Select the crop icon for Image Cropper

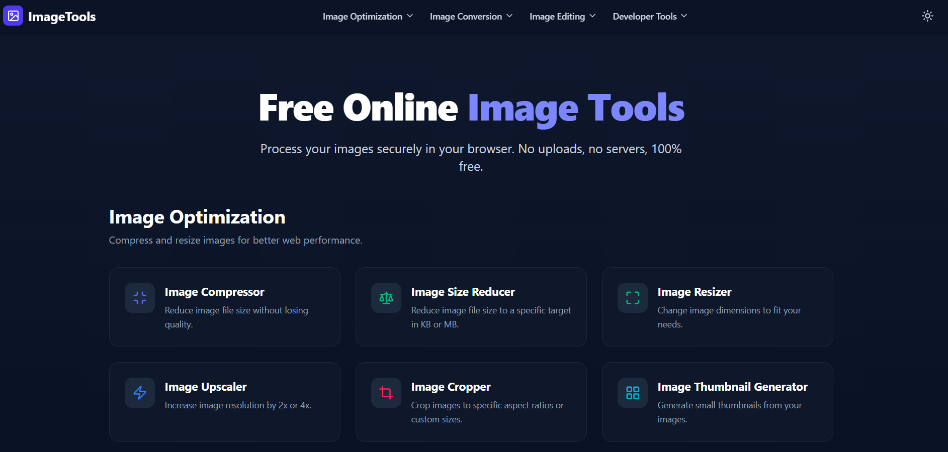coord(386,392)
